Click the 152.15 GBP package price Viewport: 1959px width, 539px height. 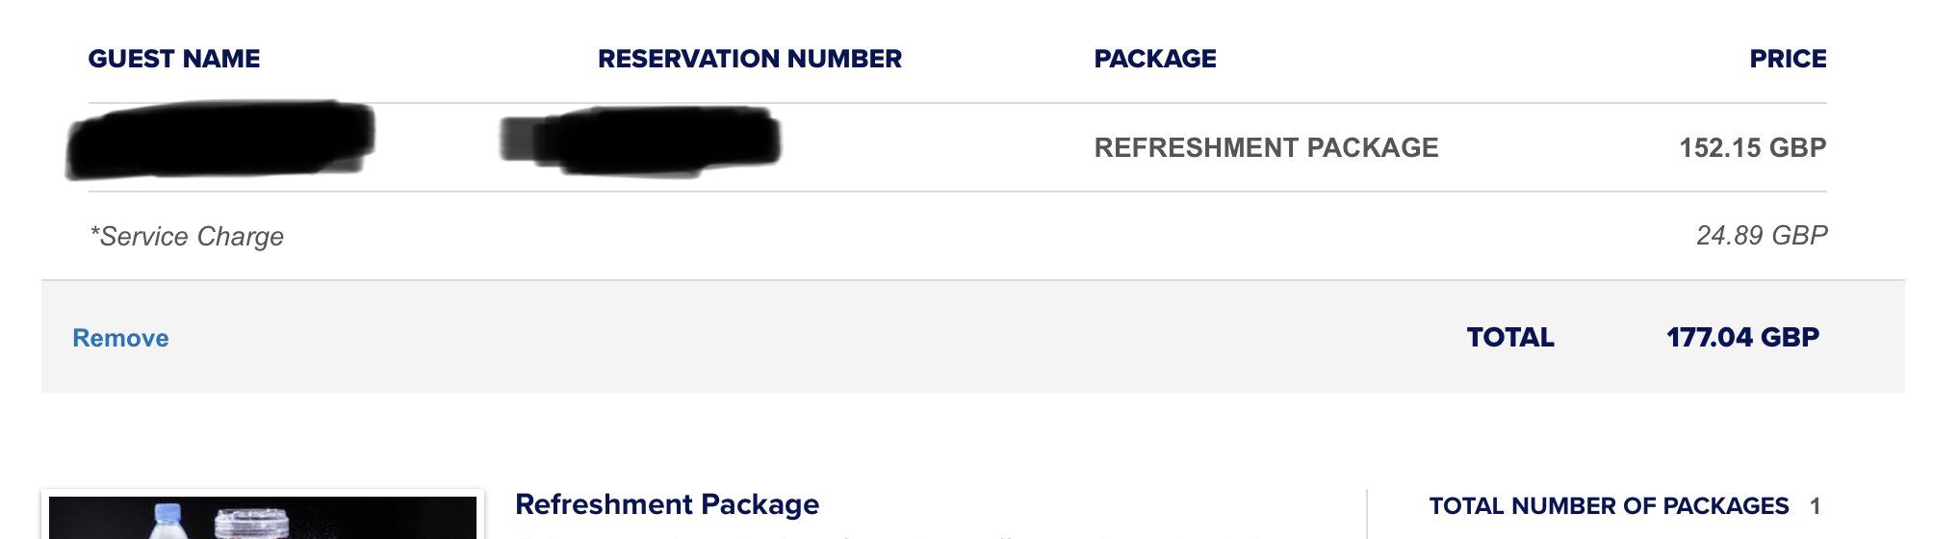click(1752, 147)
